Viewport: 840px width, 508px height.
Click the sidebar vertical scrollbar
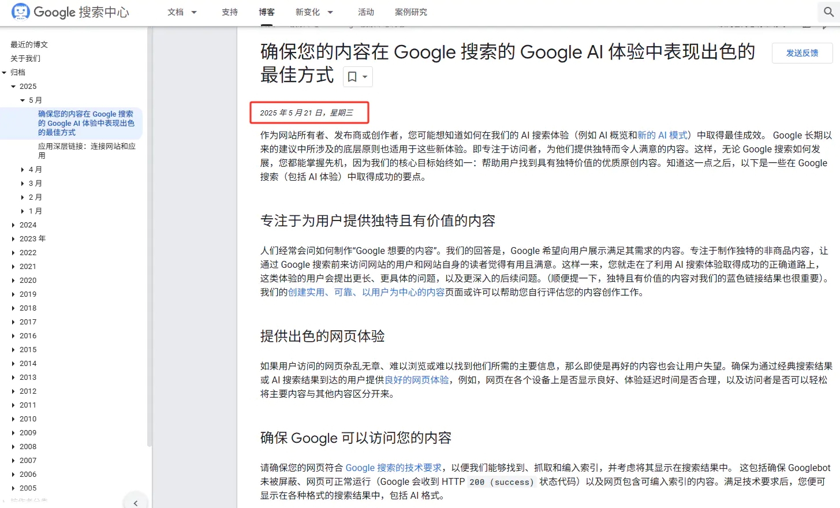coord(150,237)
